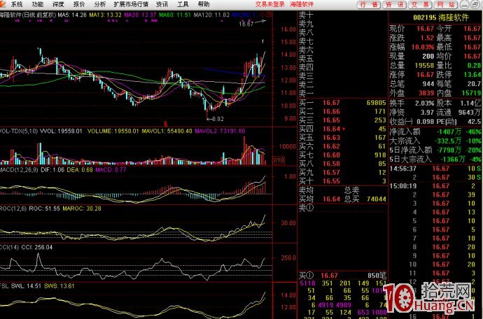
Task: Select the 买七 bid row at 16.60
Action: click(342, 155)
